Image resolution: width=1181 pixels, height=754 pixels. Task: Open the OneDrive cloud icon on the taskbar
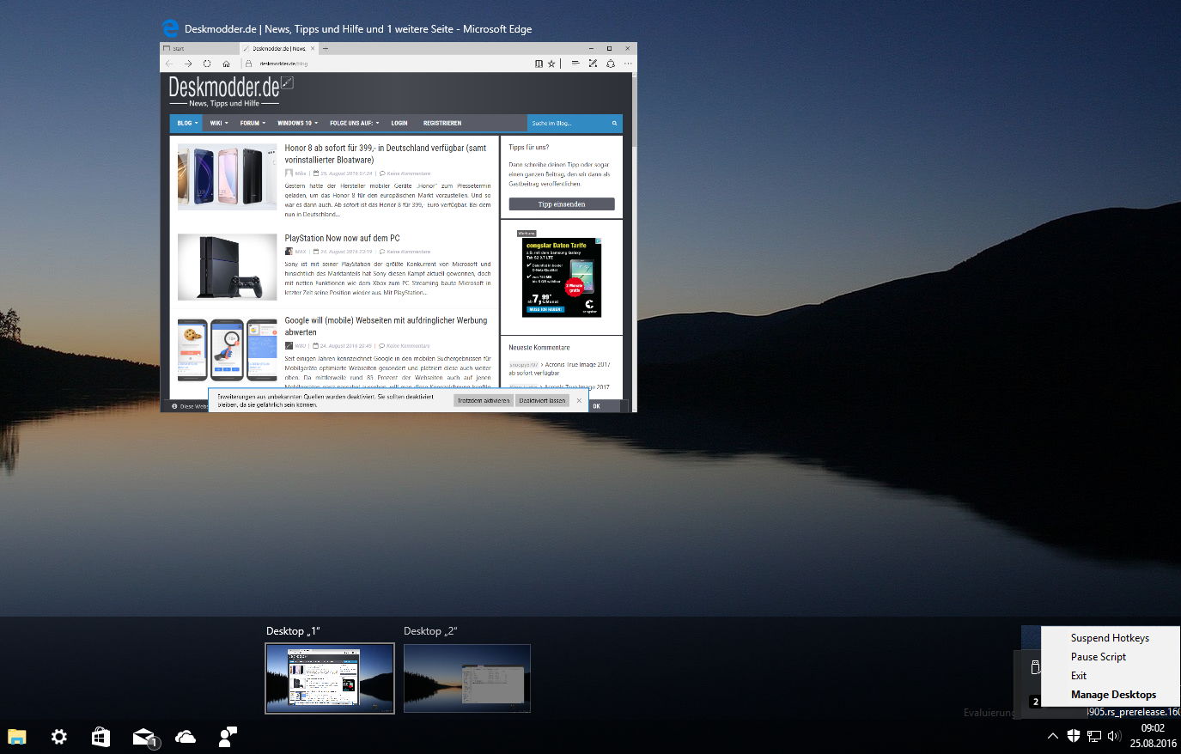click(186, 737)
